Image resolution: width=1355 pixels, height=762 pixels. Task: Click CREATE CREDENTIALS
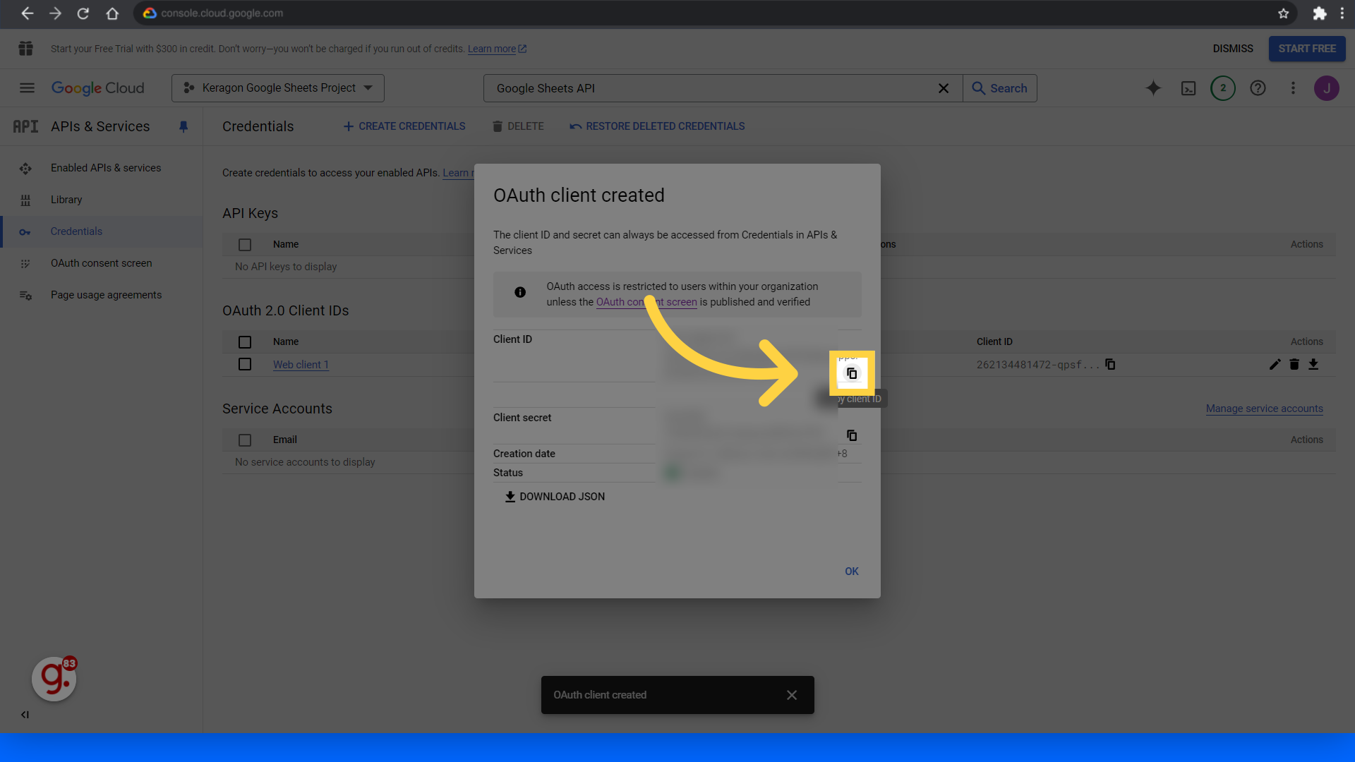[x=404, y=126]
